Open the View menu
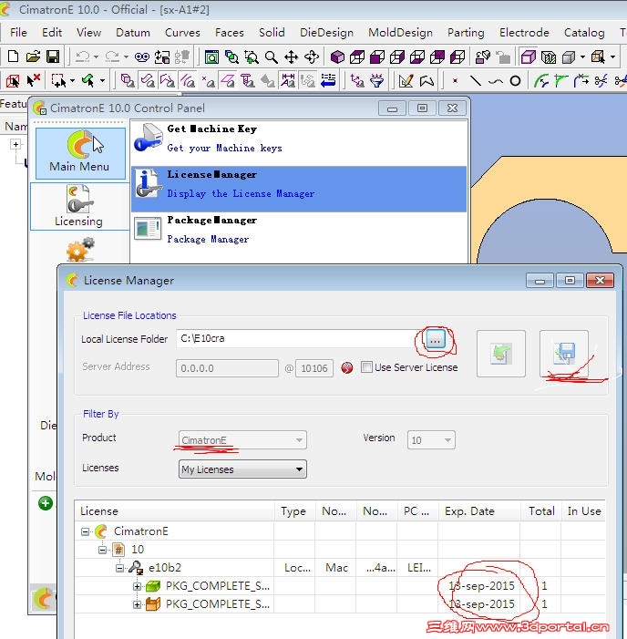 click(88, 33)
